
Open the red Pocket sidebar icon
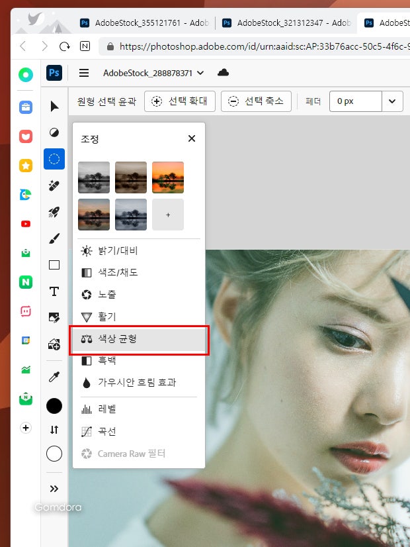[26, 136]
